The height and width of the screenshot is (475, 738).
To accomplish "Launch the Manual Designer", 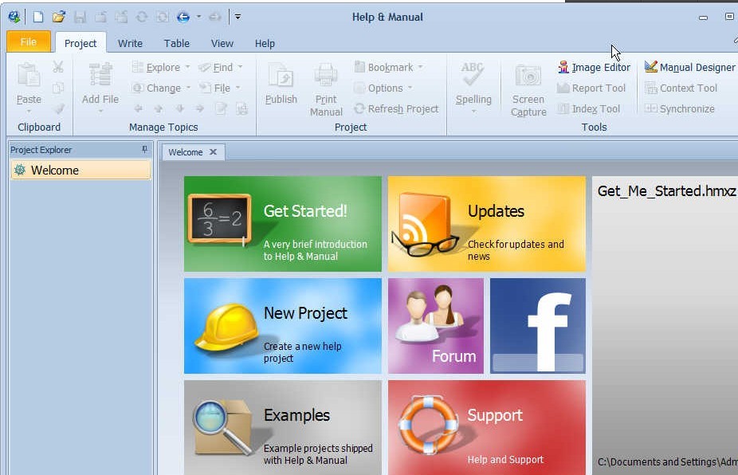I will pyautogui.click(x=689, y=67).
